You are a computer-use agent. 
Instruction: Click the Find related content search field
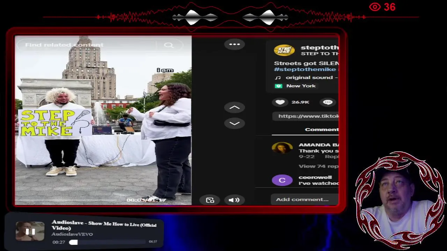(x=100, y=45)
